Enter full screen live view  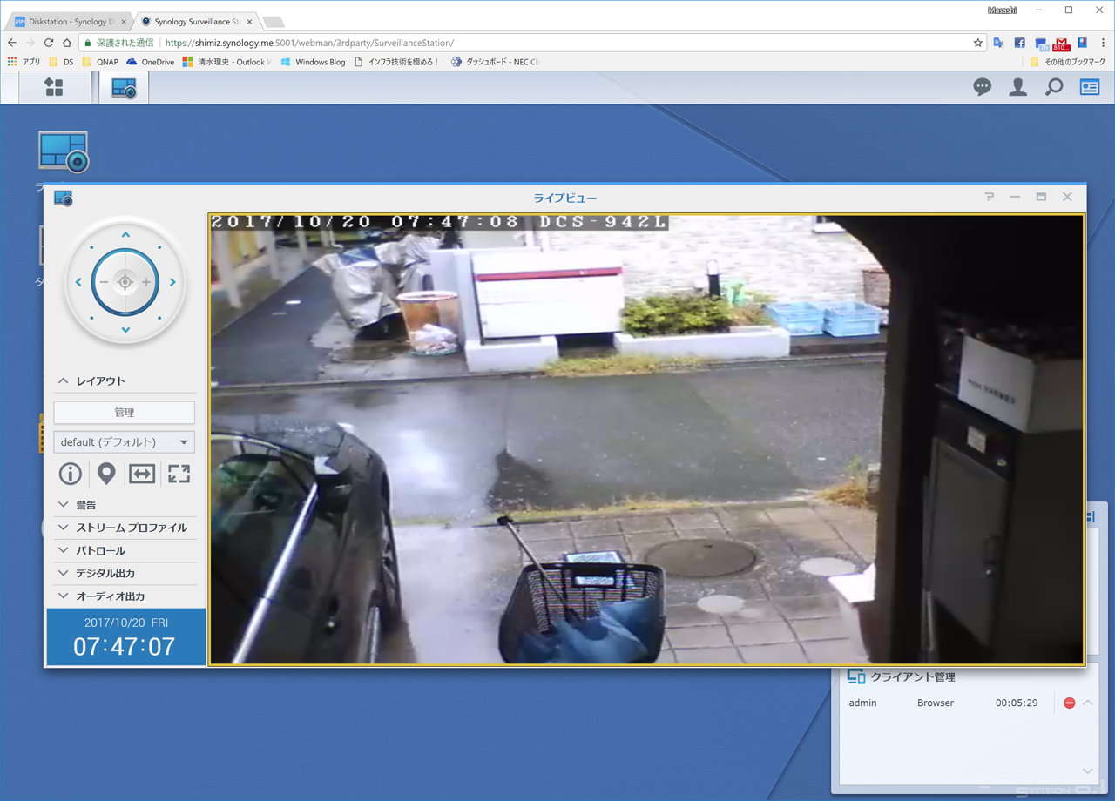179,474
